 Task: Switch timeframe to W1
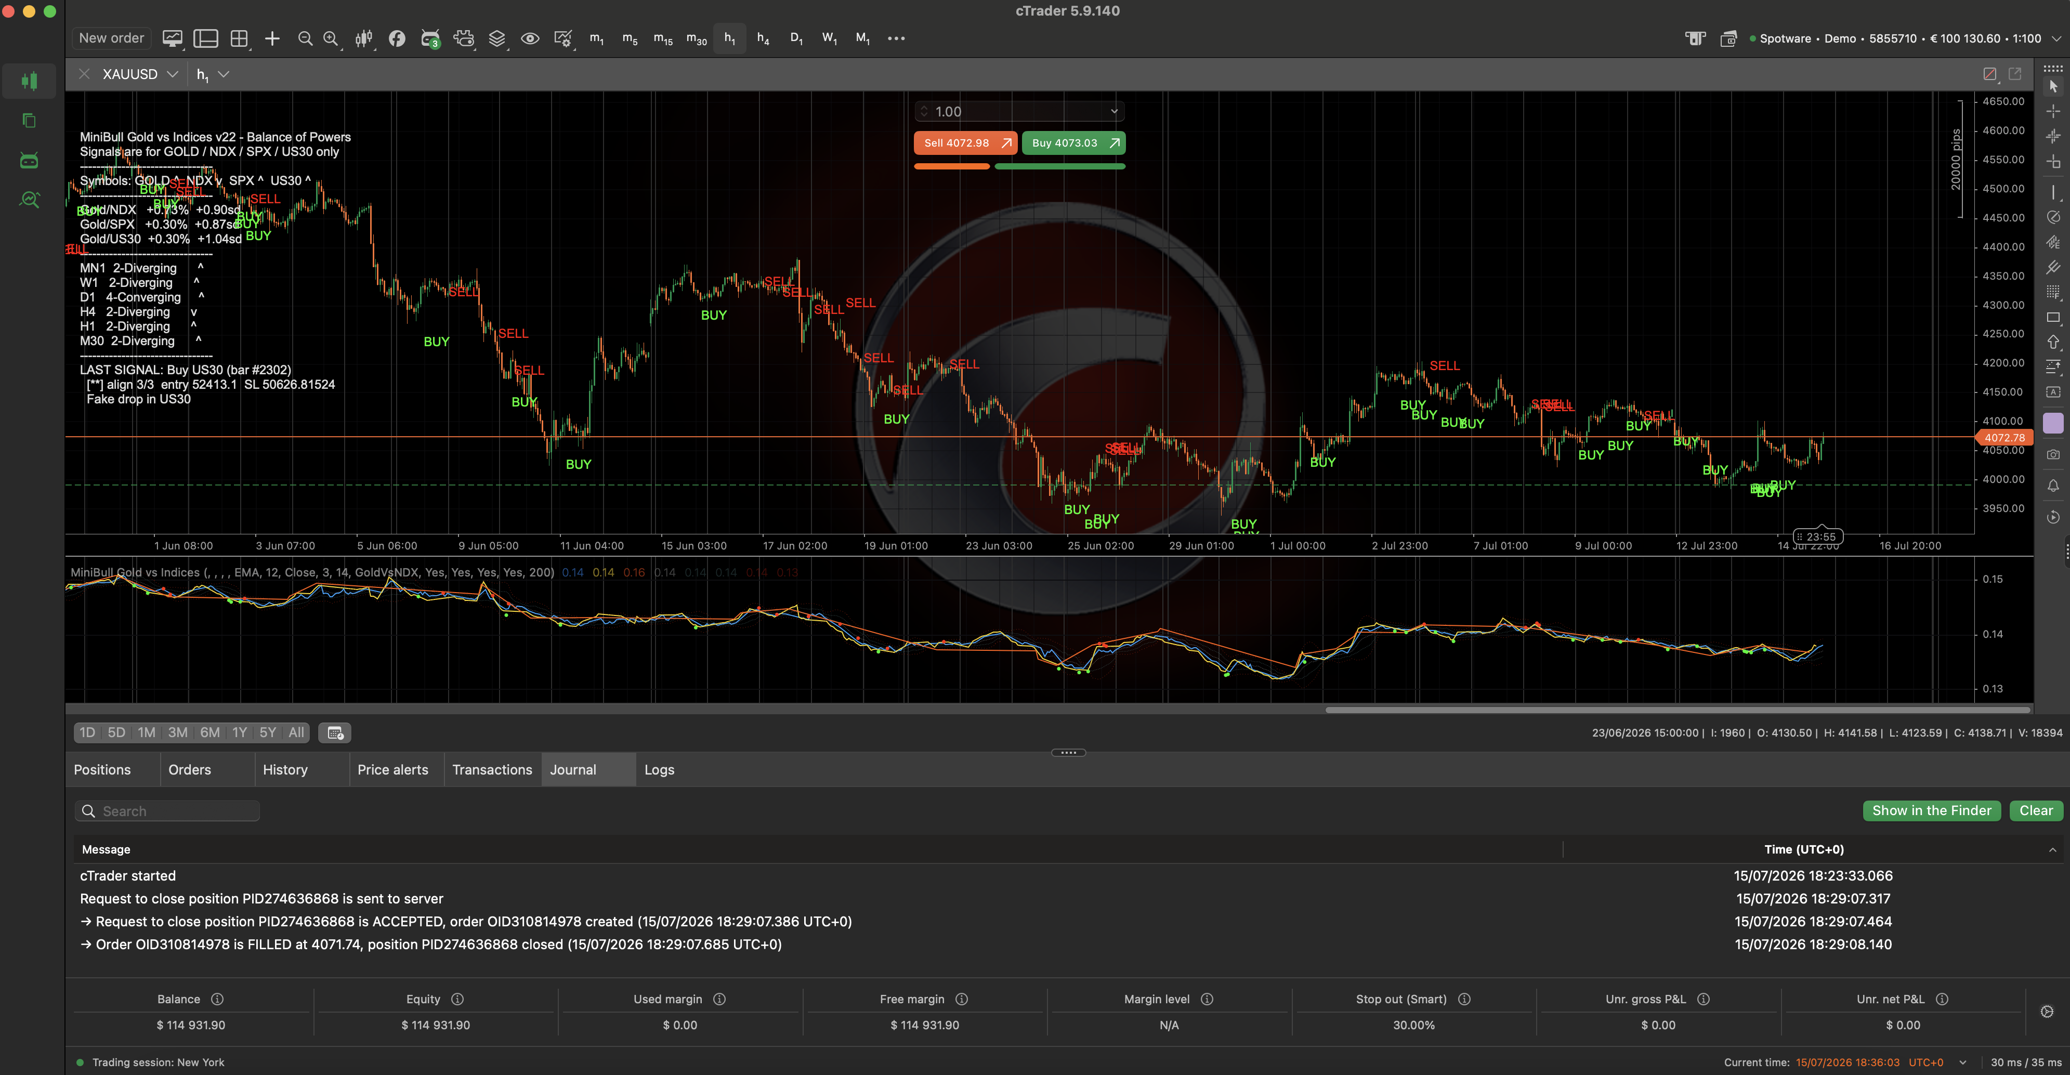829,38
